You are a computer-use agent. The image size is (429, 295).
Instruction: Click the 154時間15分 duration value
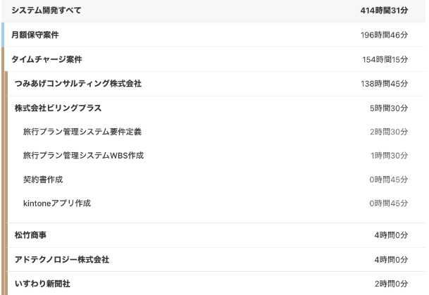(385, 60)
